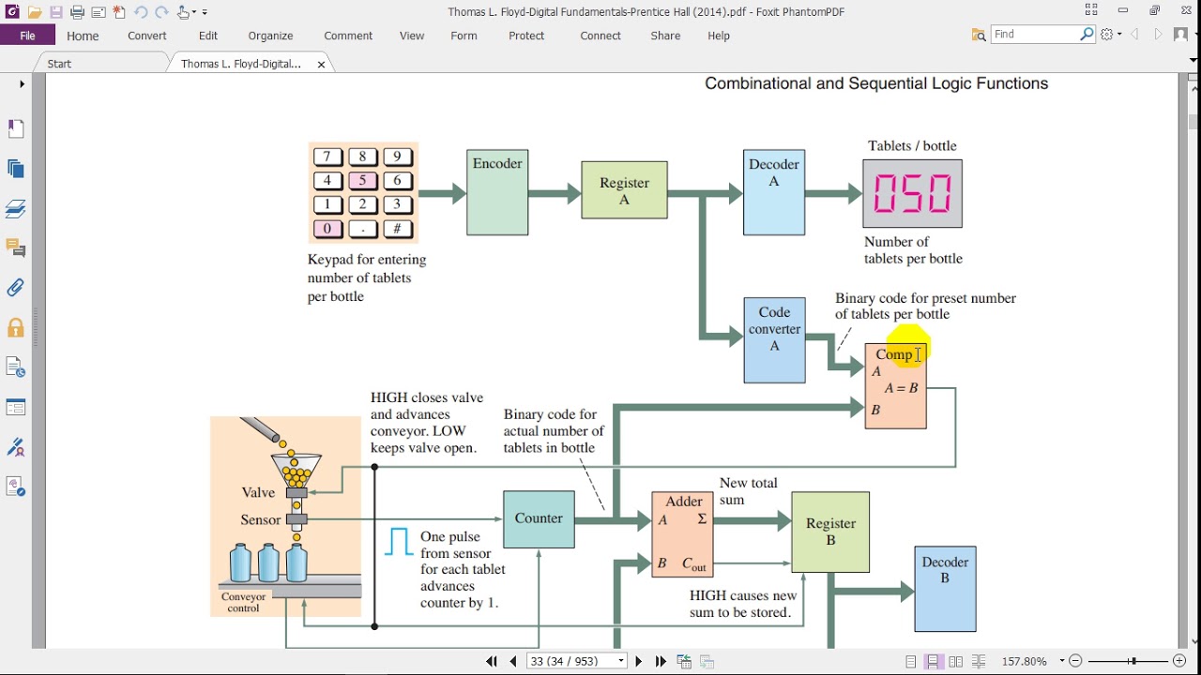1201x675 pixels.
Task: Open the Comments panel in sidebar
Action: [16, 247]
